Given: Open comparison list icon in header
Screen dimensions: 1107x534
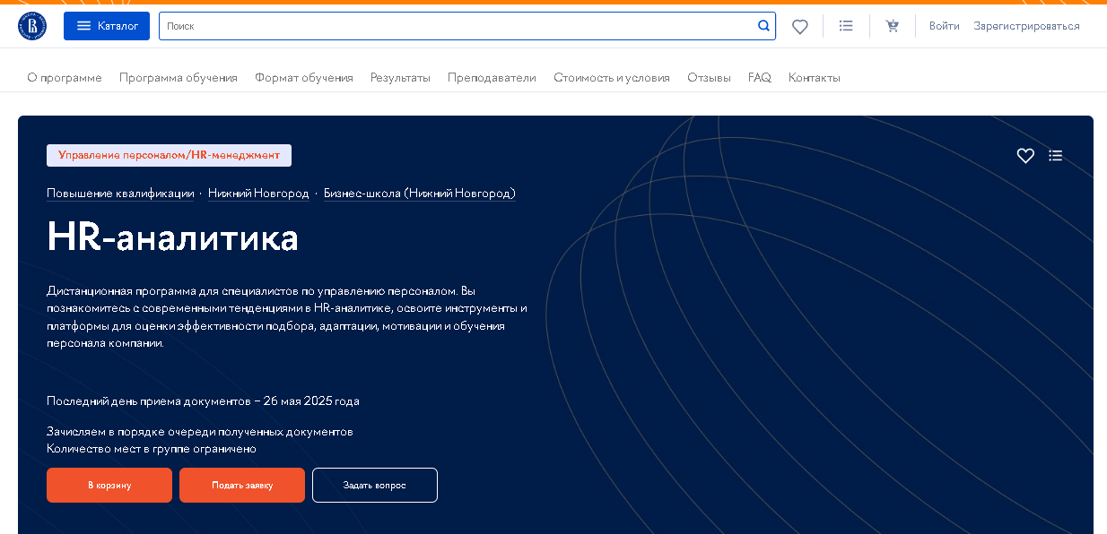Looking at the screenshot, I should pos(846,26).
